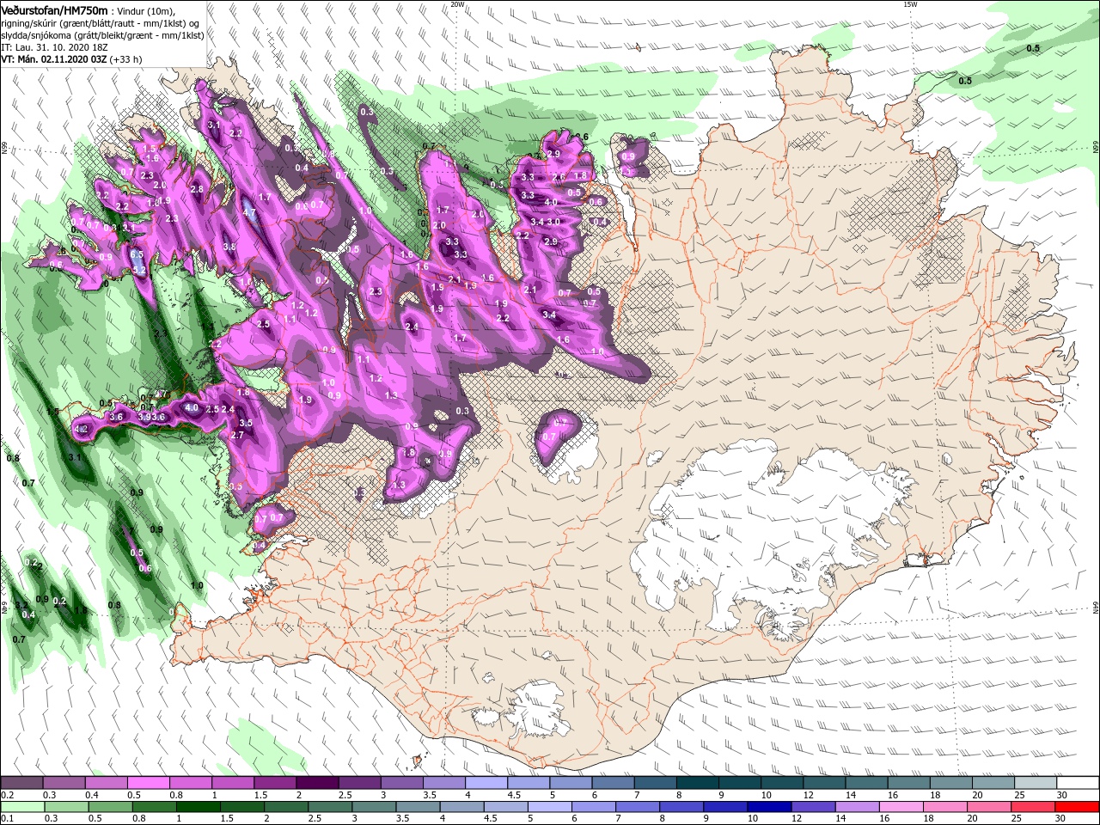The height and width of the screenshot is (825, 1100).
Task: Click the 5.2 precipitation value on map
Action: [139, 270]
